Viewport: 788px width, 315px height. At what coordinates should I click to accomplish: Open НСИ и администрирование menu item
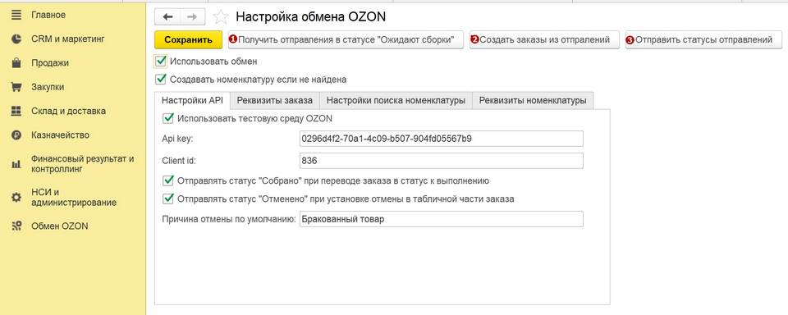coord(74,198)
